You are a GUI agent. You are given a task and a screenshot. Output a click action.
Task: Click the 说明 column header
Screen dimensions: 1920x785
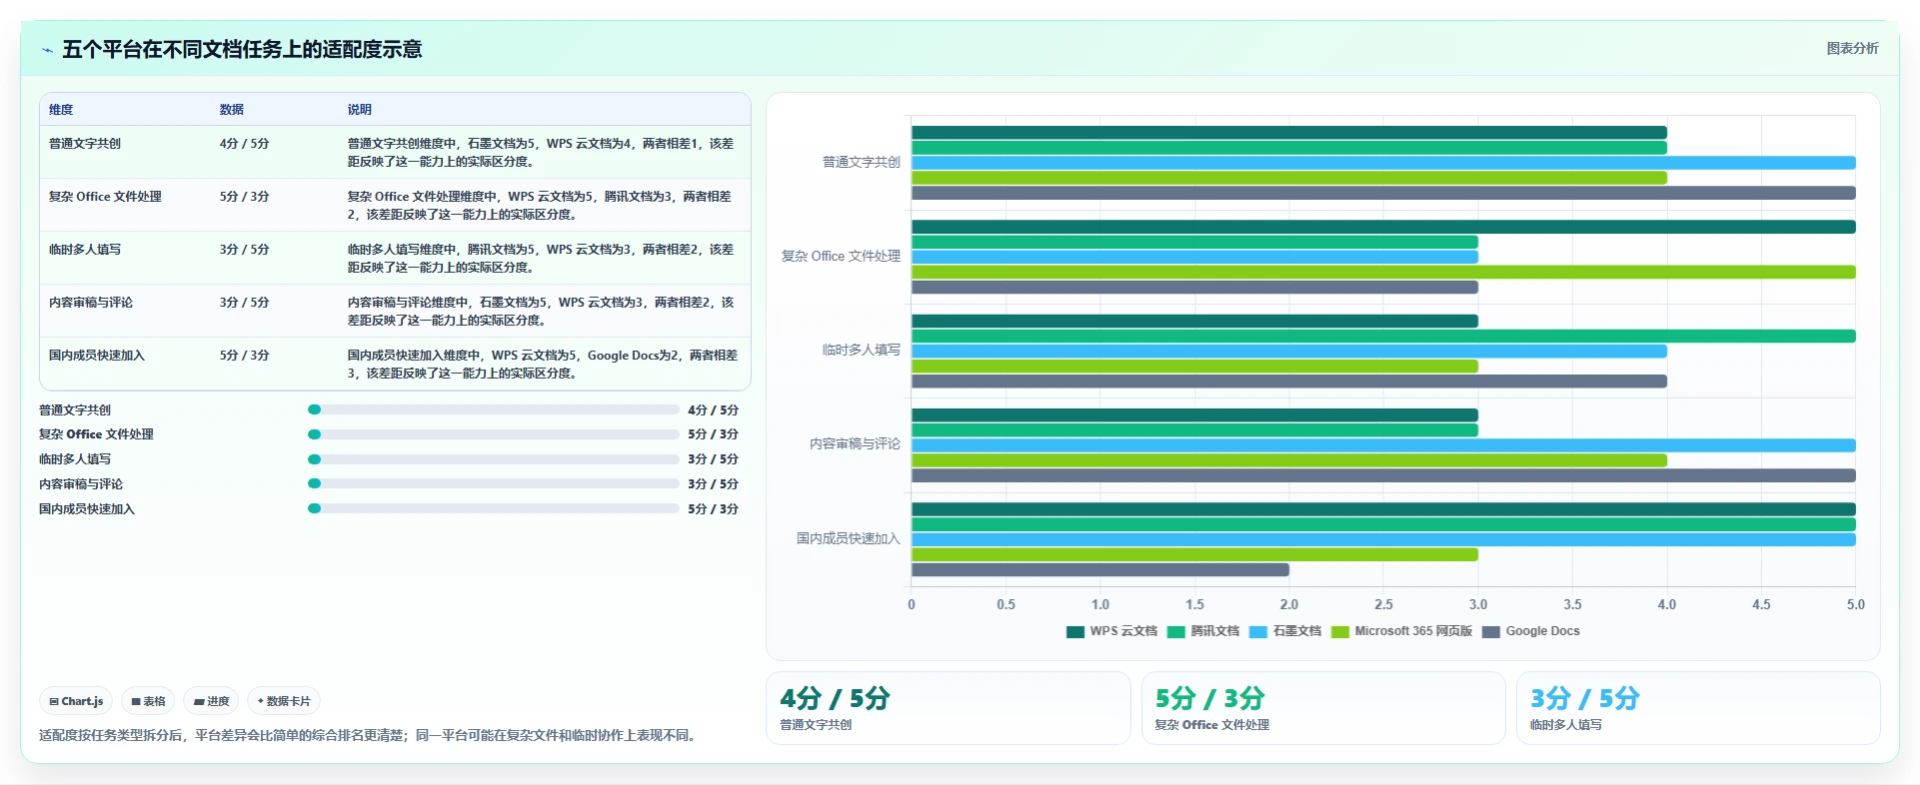pyautogui.click(x=360, y=110)
